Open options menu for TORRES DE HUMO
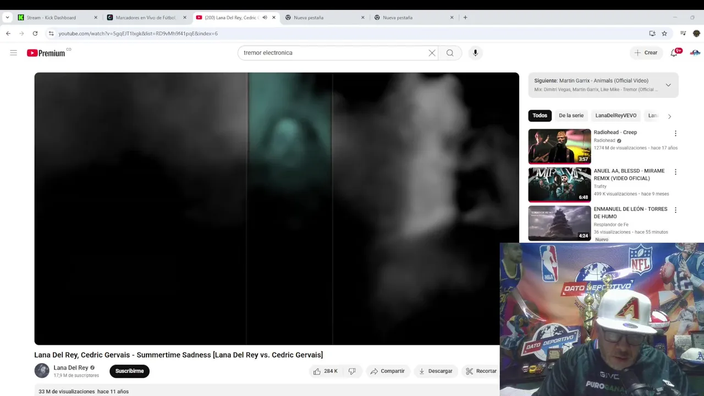 tap(675, 210)
